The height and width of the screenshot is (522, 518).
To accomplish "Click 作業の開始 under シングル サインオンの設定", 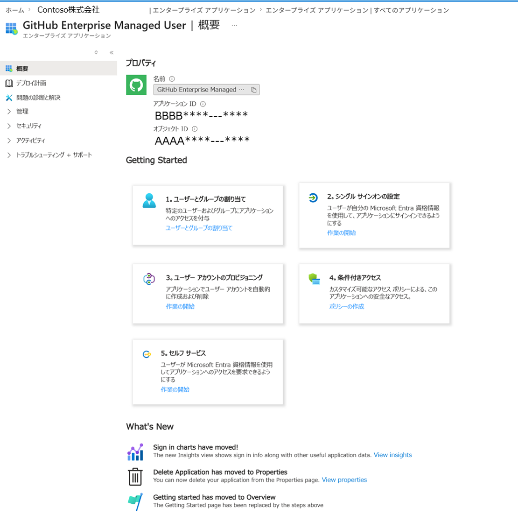I will click(341, 233).
